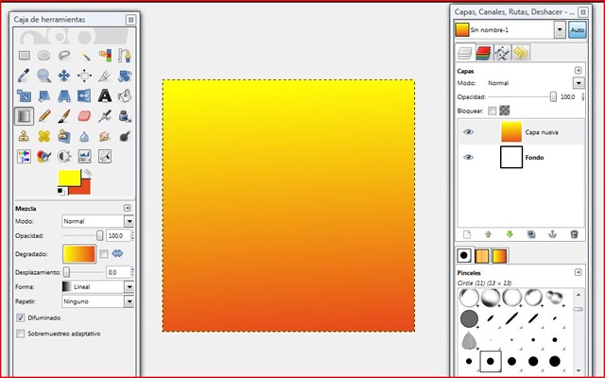605x378 pixels.
Task: Open the Capas panel menu arrow
Action: click(x=578, y=70)
